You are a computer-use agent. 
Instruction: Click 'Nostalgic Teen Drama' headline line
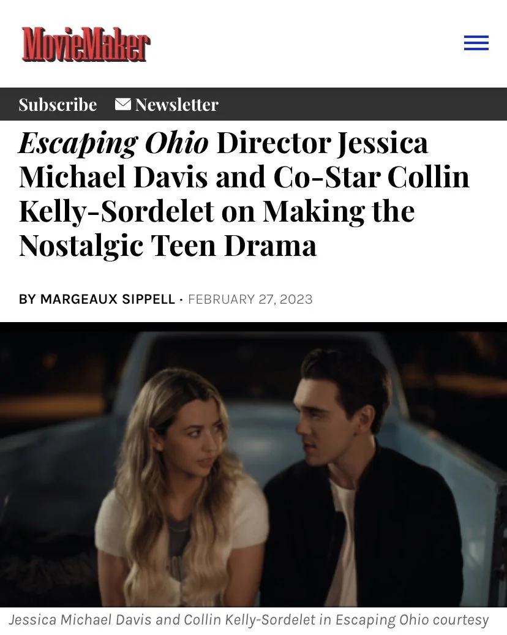pos(168,246)
